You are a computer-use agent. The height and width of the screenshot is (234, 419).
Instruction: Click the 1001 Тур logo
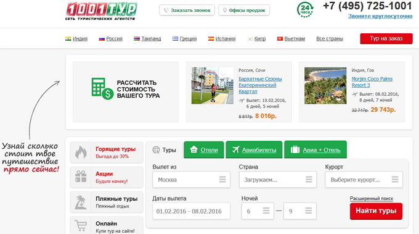pos(101,11)
